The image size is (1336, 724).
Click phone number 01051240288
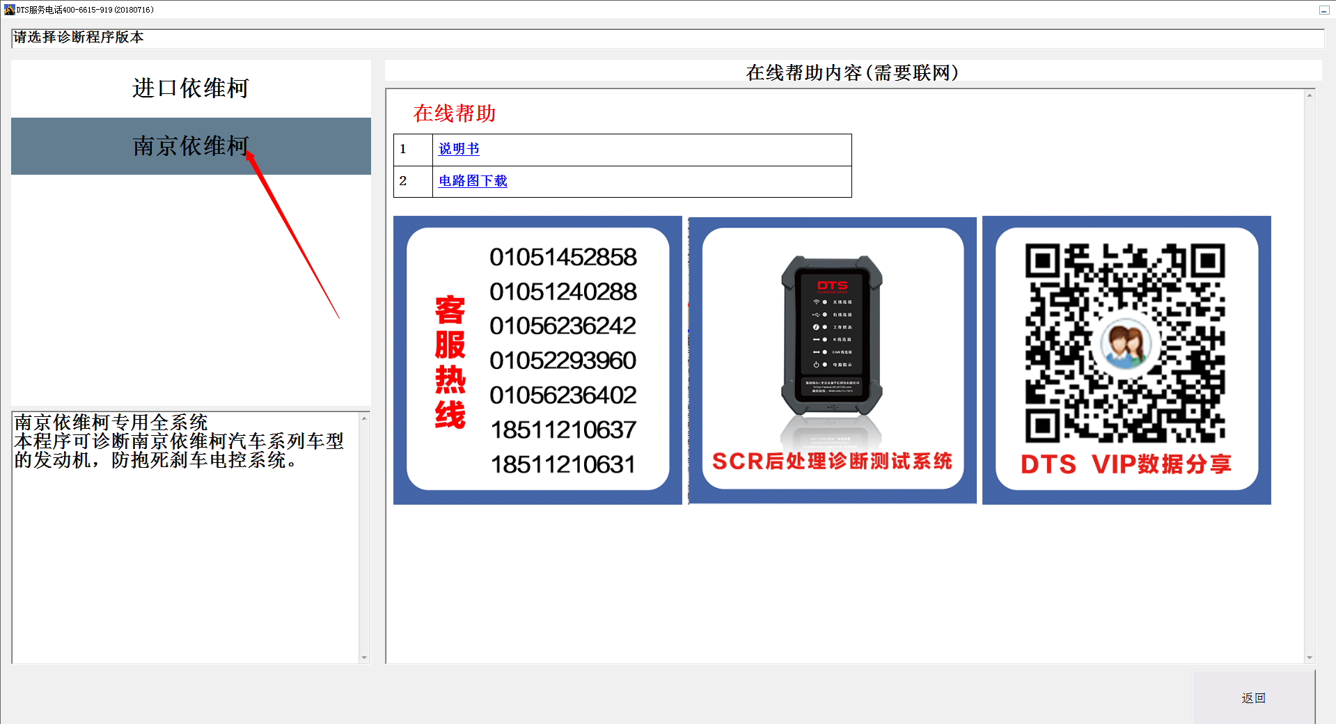[563, 292]
